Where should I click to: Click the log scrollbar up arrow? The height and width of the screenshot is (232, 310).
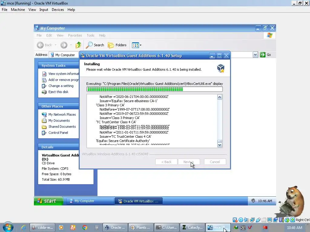point(220,97)
